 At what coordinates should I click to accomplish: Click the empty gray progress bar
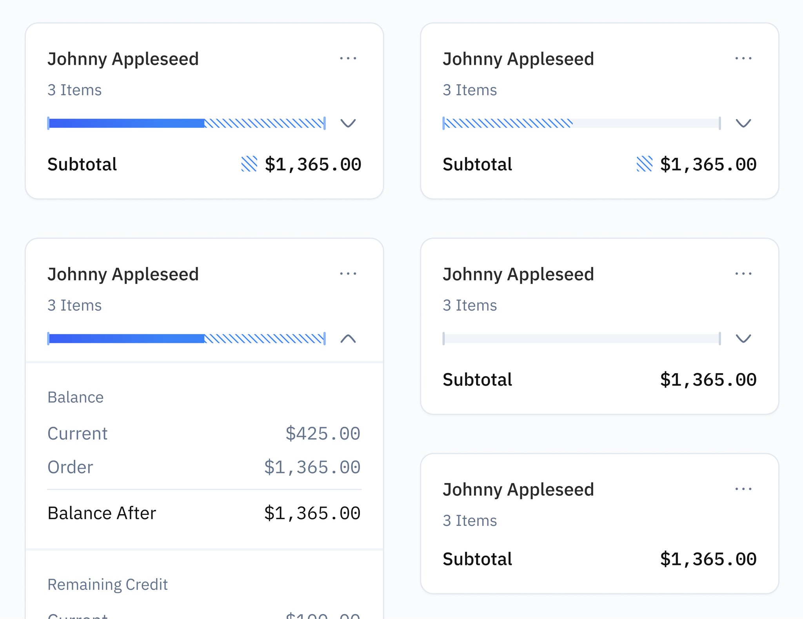[581, 338]
